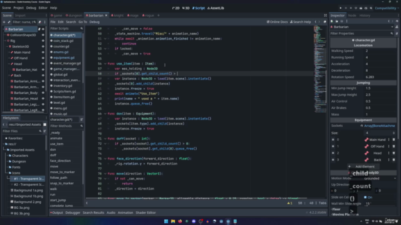Viewport: 401px width, 225px height.
Task: Switch to the knight scene tab
Action: [117, 15]
